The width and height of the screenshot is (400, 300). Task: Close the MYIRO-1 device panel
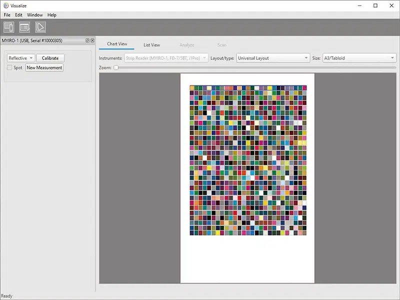click(x=92, y=40)
